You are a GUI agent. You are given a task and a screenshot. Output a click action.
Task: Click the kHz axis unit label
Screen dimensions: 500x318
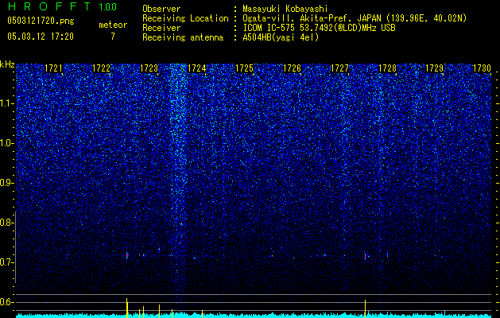(7, 64)
